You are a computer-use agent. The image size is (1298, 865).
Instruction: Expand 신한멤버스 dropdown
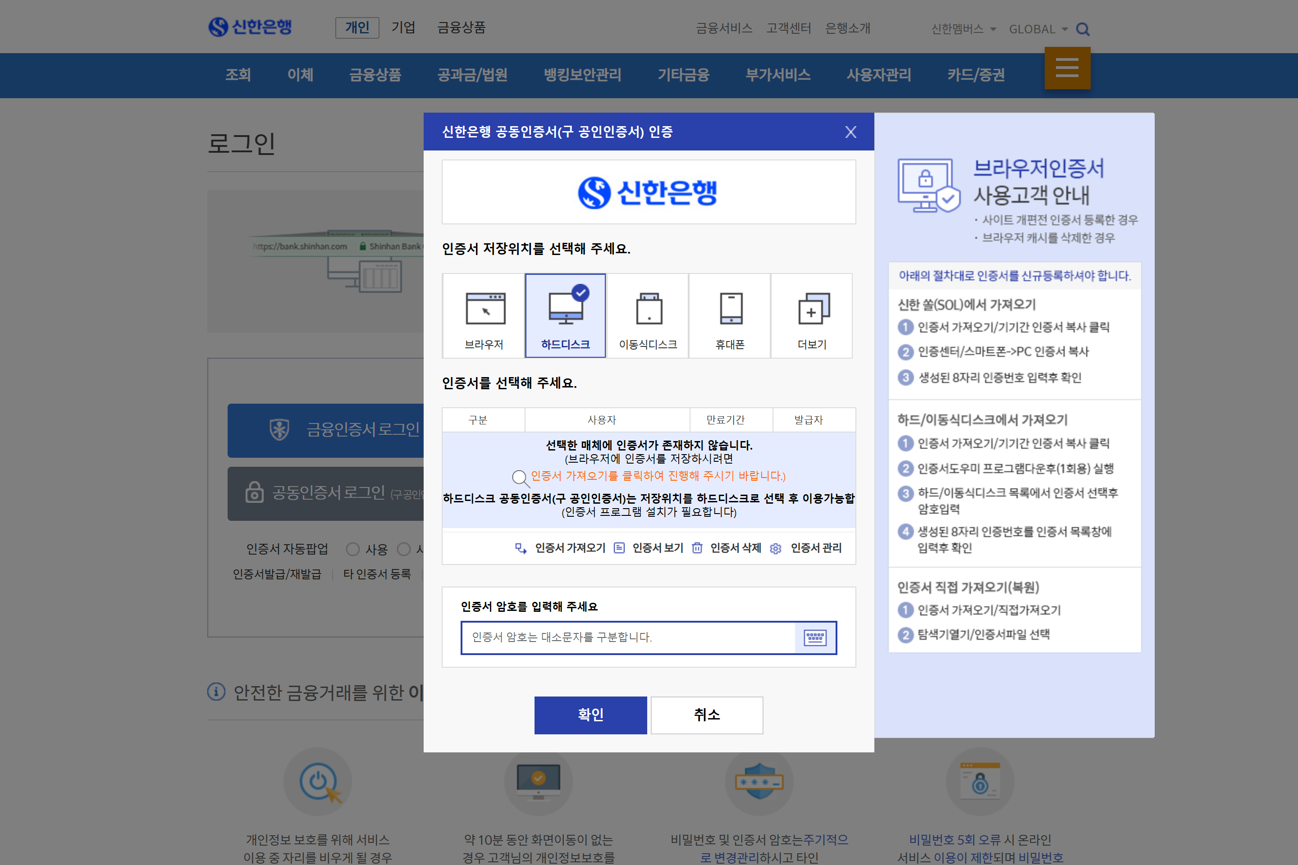tap(963, 29)
